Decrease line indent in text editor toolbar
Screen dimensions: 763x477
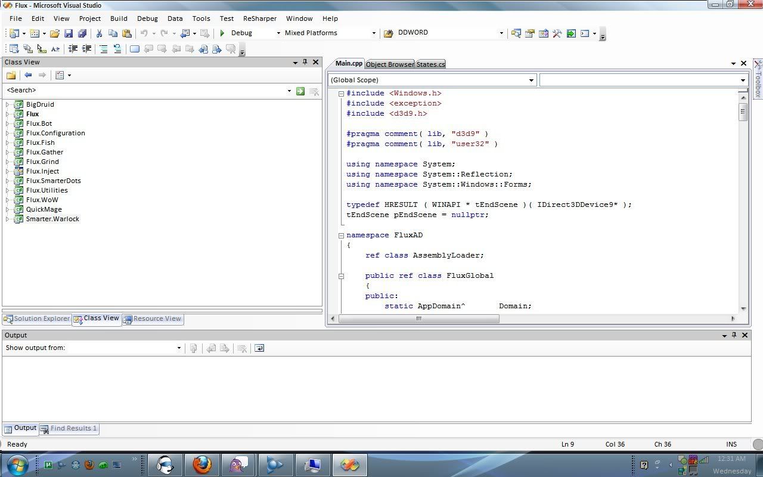click(73, 49)
